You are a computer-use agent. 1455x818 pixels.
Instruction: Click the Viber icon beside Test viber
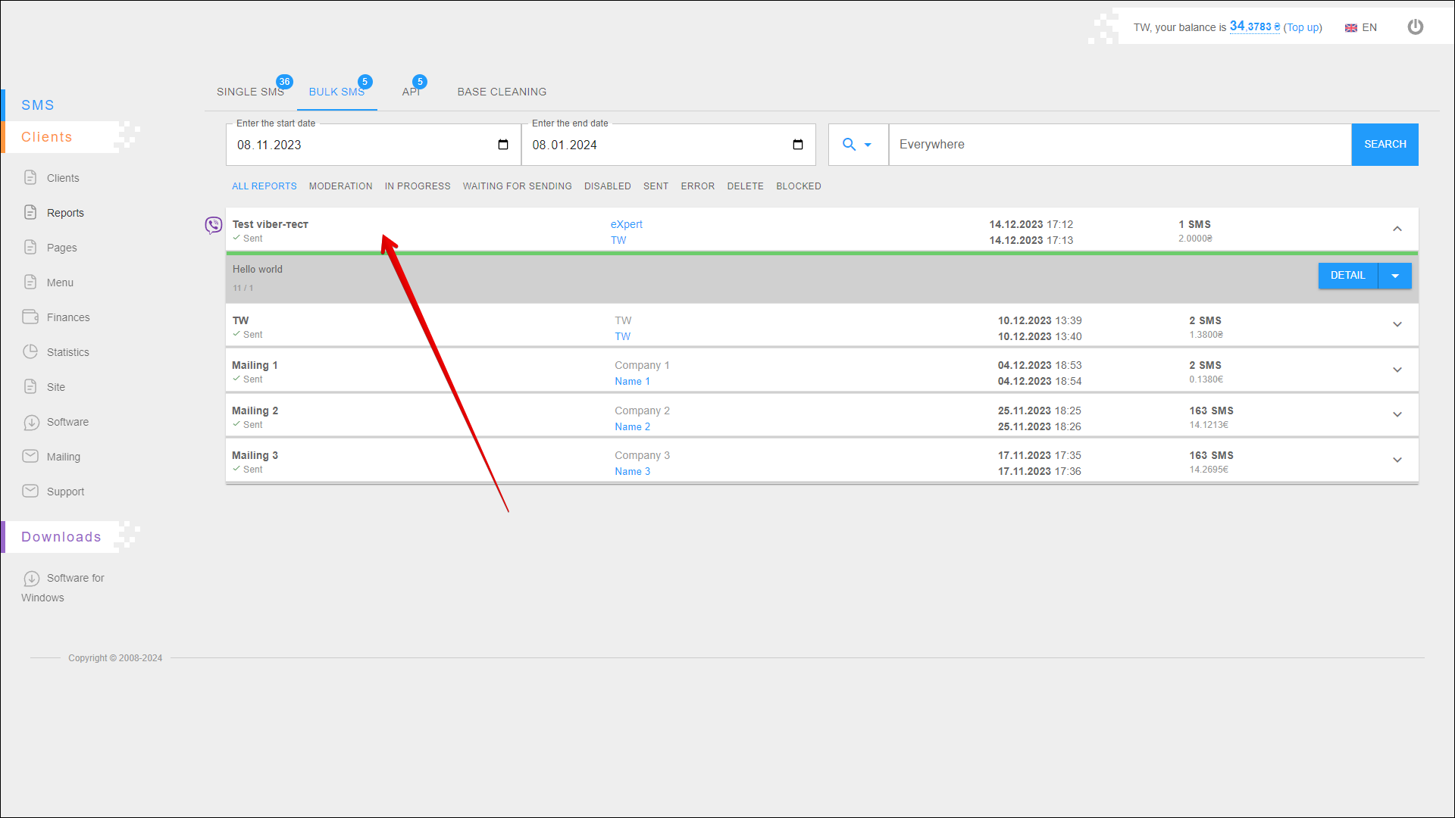(x=214, y=225)
